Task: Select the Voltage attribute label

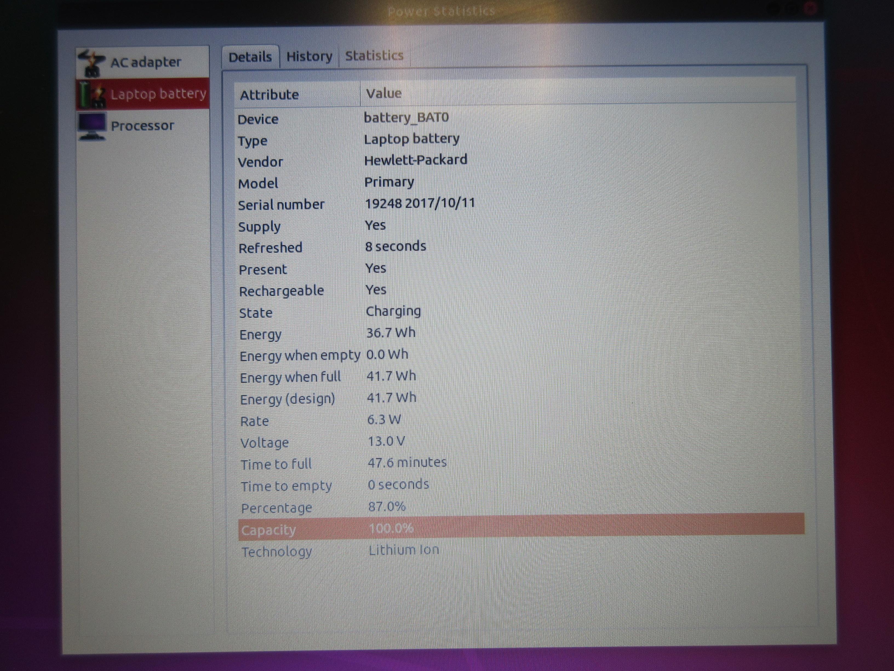Action: point(265,443)
